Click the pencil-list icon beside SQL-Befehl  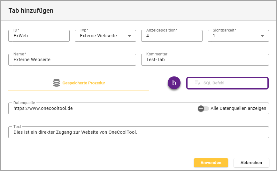[197, 83]
